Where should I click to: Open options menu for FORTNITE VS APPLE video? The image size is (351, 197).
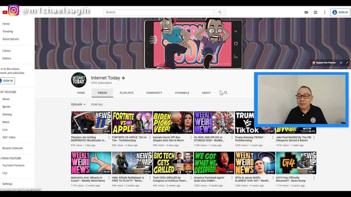[150, 137]
